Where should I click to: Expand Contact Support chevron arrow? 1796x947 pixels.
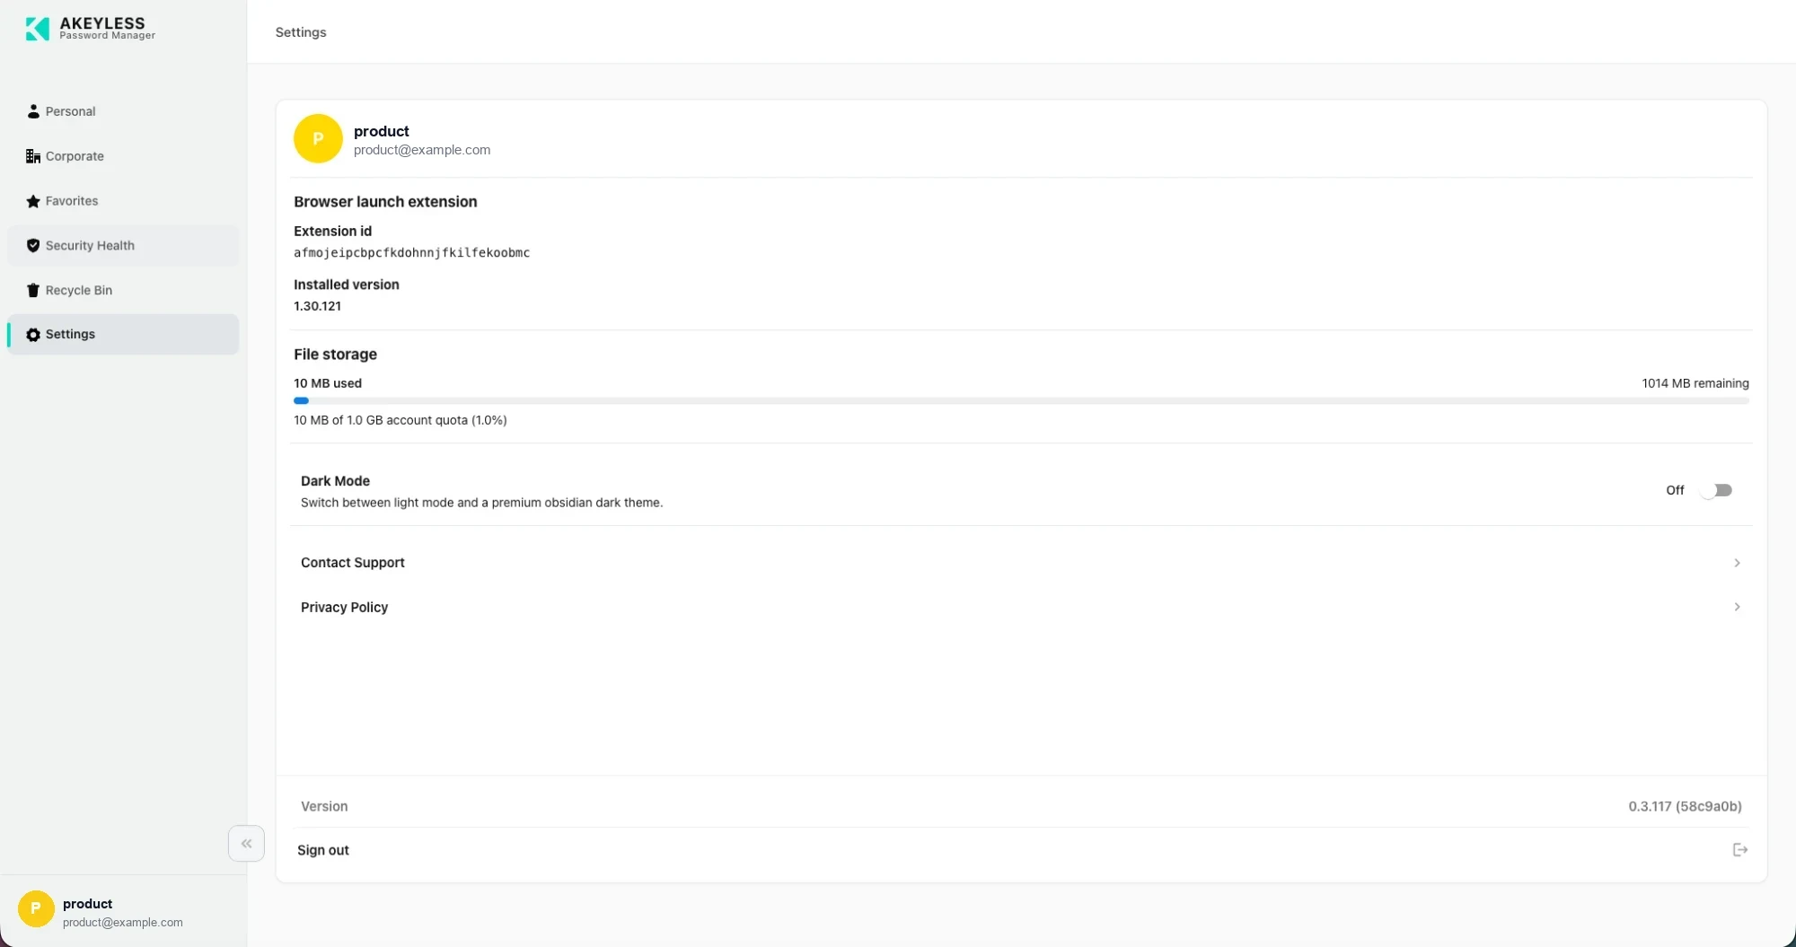(1737, 563)
